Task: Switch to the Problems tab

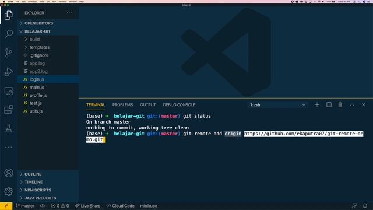Action: tap(122, 105)
